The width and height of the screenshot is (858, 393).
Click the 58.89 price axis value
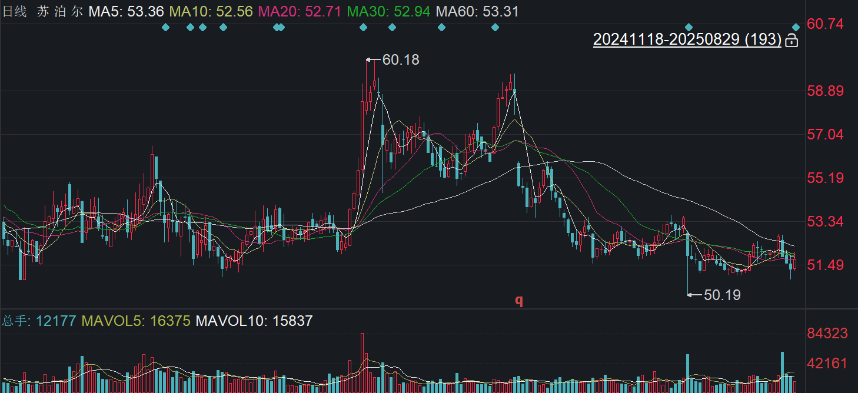click(826, 91)
